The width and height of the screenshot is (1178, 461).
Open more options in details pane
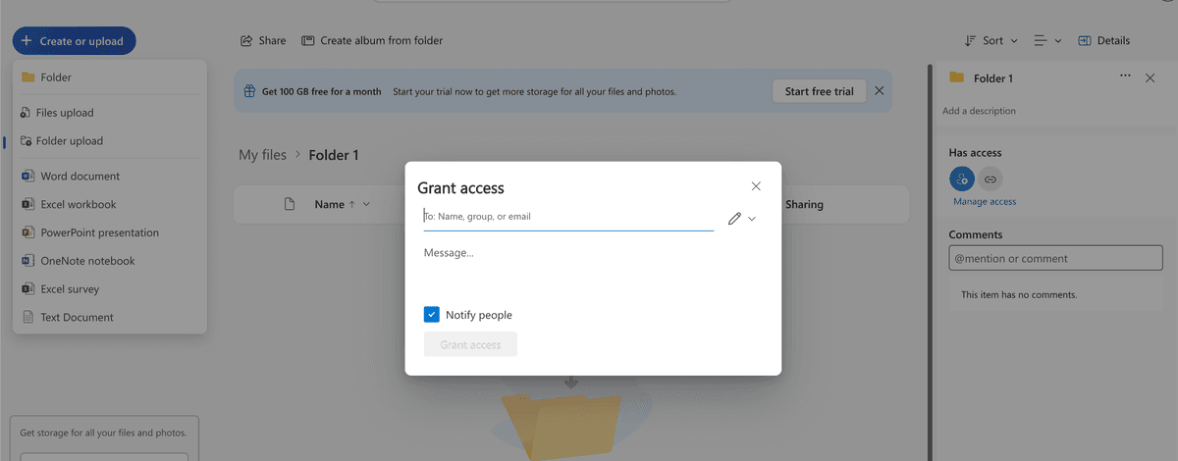click(x=1125, y=77)
